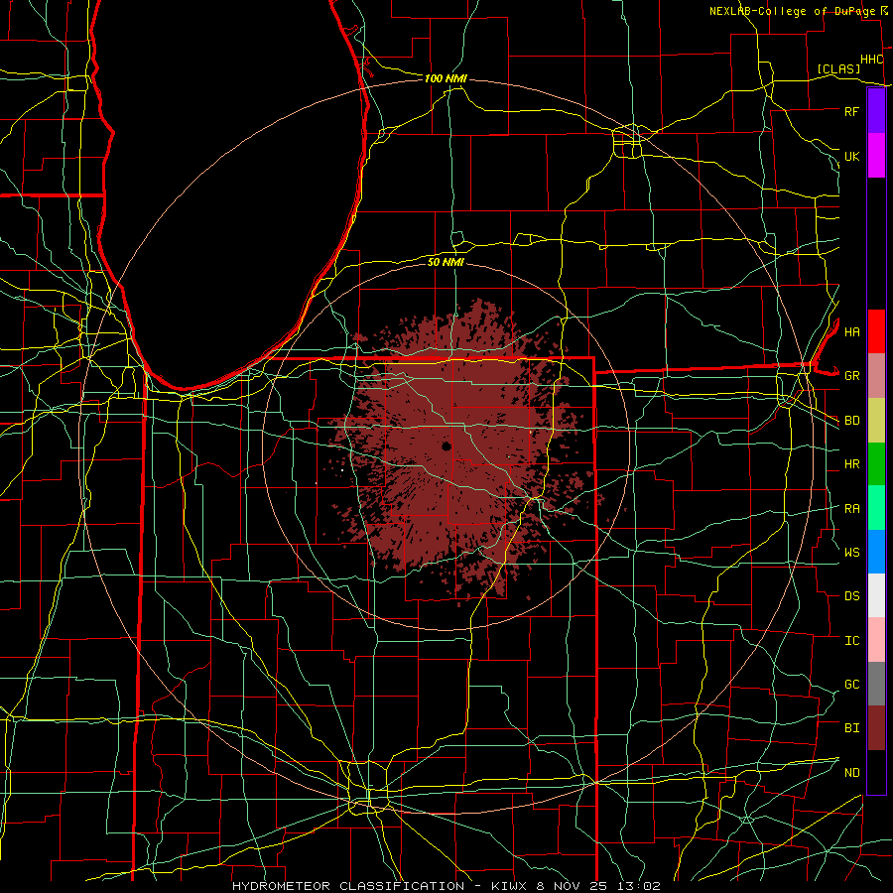Image resolution: width=893 pixels, height=893 pixels.
Task: Click the BD yellow legend swatch
Action: point(876,421)
